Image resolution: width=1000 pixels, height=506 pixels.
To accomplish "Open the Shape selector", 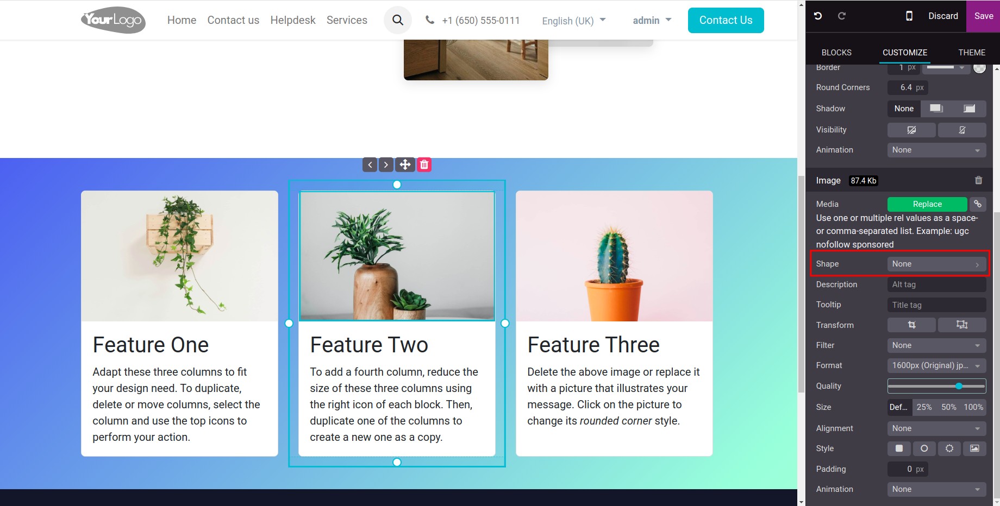I will [x=936, y=264].
